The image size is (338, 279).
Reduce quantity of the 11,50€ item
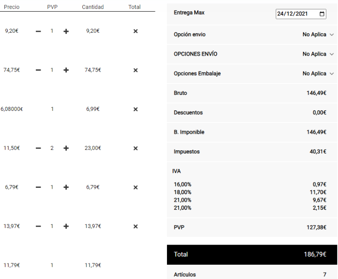[x=39, y=148]
